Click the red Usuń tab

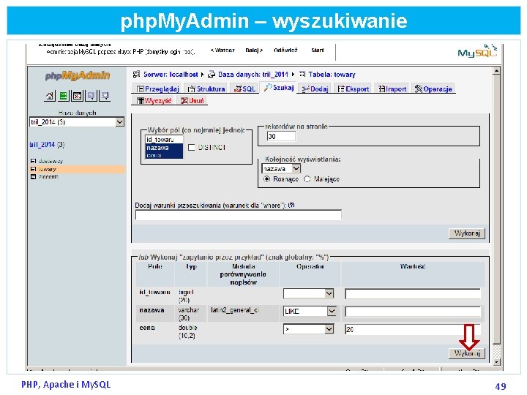(x=192, y=100)
